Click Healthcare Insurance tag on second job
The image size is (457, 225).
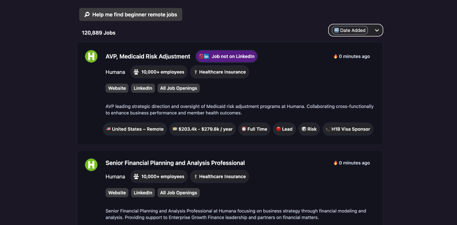click(219, 176)
